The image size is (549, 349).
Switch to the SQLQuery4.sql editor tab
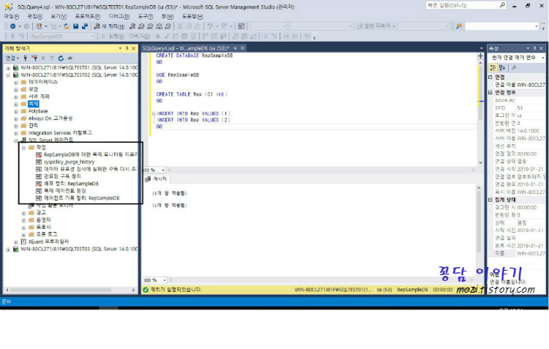coord(186,48)
